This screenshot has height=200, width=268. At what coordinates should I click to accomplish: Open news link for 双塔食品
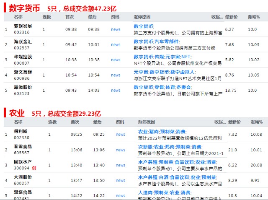tap(121, 196)
